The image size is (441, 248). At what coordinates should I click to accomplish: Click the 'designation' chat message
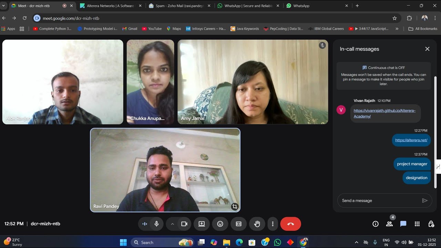pyautogui.click(x=417, y=178)
